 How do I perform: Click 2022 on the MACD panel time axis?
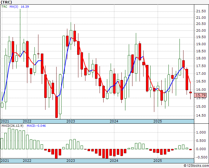(27, 161)
